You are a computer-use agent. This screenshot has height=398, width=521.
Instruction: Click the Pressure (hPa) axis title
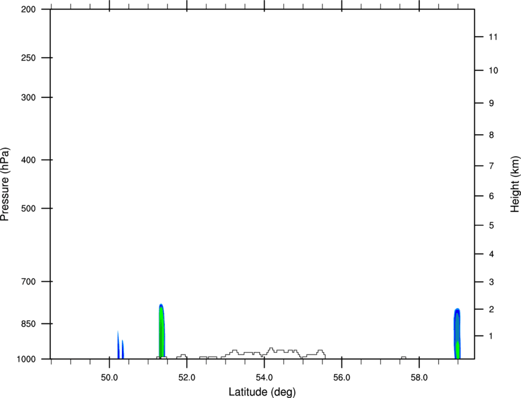[x=5, y=184]
